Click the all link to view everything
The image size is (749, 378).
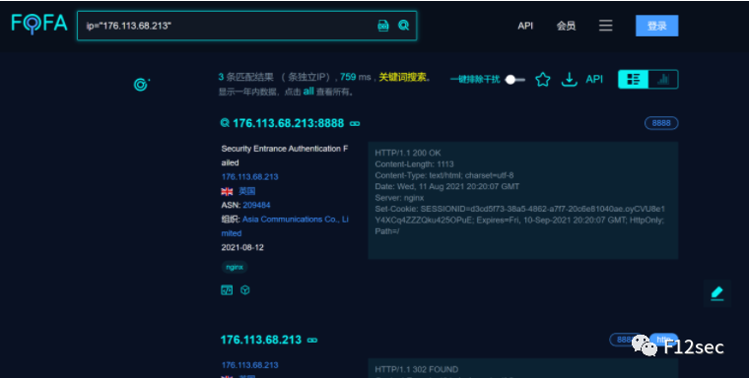tap(308, 92)
